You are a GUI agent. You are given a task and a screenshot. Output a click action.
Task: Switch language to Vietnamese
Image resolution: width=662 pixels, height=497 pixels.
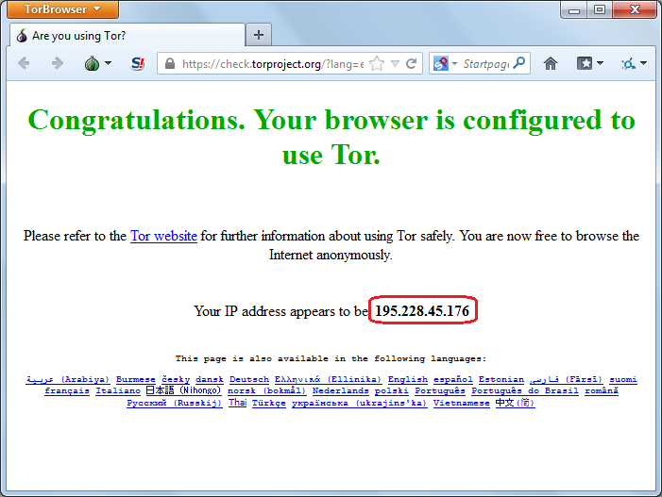462,403
